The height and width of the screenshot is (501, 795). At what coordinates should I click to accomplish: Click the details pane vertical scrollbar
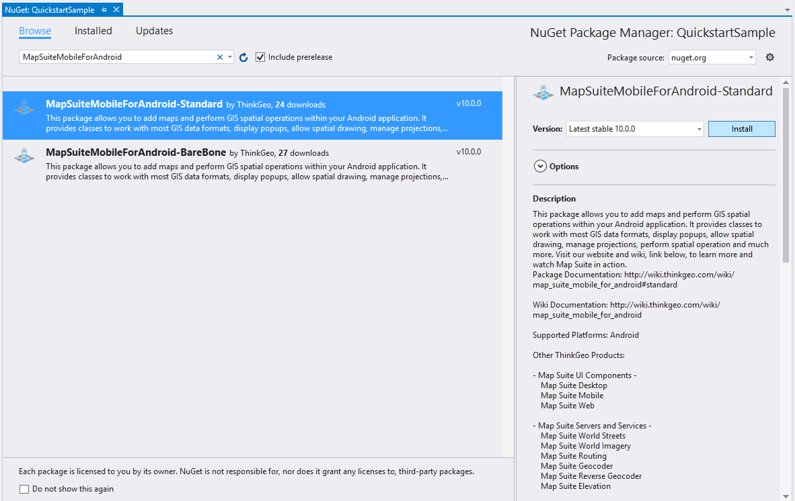786,175
